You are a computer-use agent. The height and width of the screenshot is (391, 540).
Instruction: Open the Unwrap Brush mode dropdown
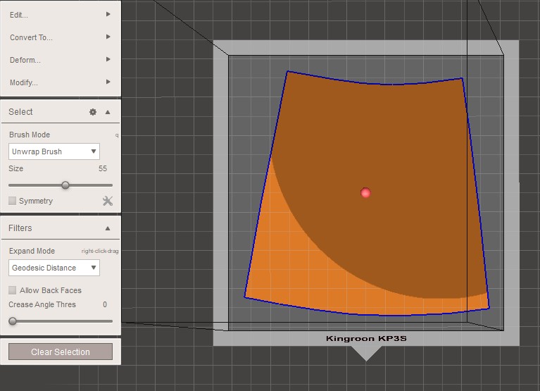click(54, 151)
